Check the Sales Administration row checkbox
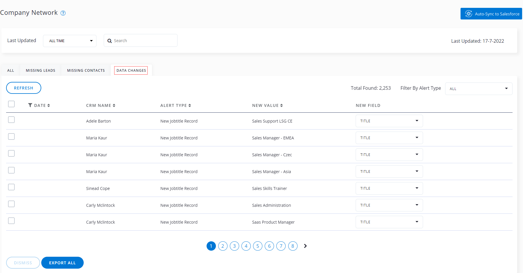The image size is (523, 273). point(11,204)
